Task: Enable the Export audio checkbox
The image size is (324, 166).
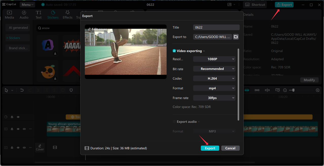Action: tap(174, 122)
